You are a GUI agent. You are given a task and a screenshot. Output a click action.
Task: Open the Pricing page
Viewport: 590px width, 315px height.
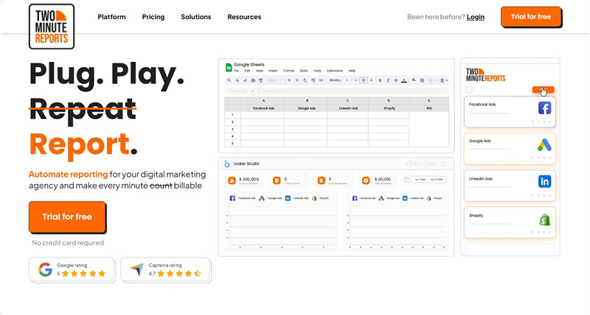[153, 17]
